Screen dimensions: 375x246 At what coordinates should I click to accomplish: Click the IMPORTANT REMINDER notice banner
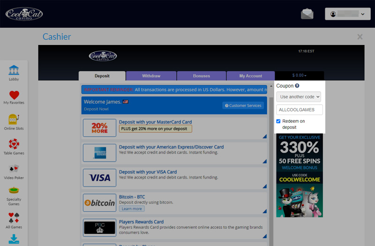[x=174, y=89]
